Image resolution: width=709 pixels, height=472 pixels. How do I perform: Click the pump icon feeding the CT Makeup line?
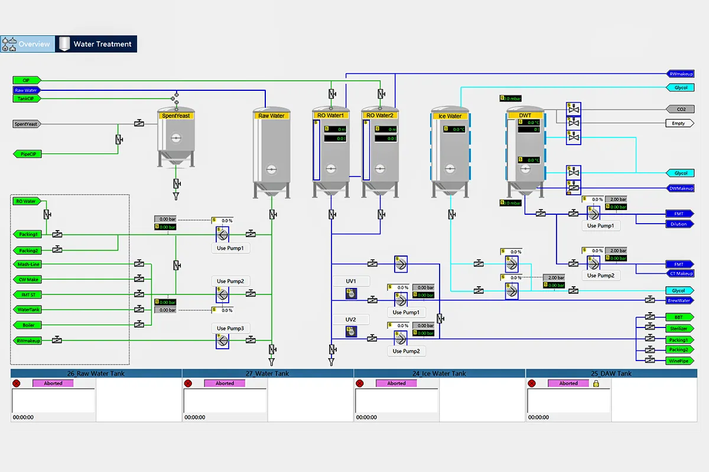[593, 263]
